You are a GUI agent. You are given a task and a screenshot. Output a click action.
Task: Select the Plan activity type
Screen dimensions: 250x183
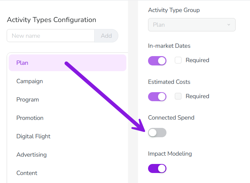pyautogui.click(x=67, y=63)
